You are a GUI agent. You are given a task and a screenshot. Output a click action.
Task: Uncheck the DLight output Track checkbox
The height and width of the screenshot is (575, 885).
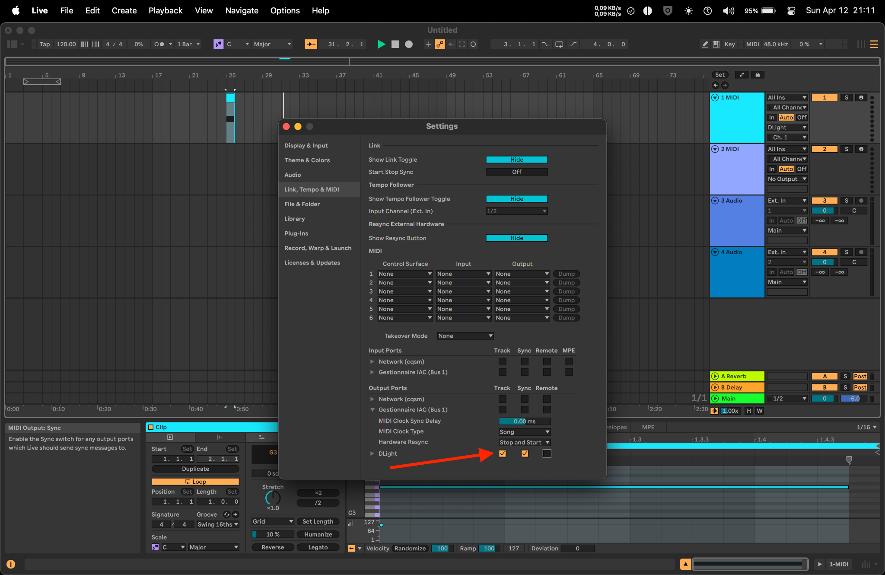[x=502, y=454]
